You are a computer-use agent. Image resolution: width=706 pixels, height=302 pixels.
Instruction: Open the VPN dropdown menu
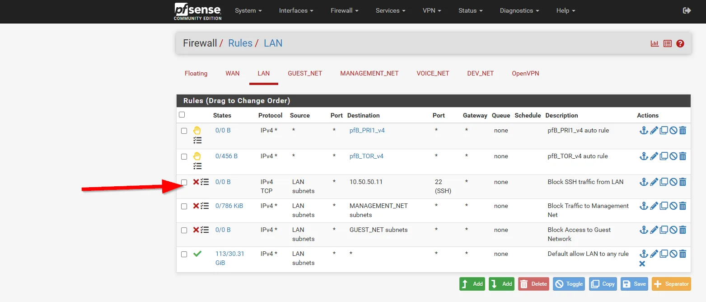click(432, 10)
